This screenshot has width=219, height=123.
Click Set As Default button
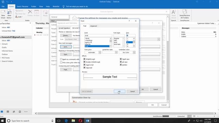click(x=87, y=91)
